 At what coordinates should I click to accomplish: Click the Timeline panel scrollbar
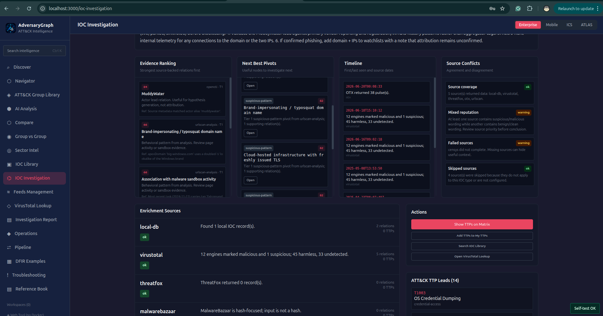[x=435, y=113]
